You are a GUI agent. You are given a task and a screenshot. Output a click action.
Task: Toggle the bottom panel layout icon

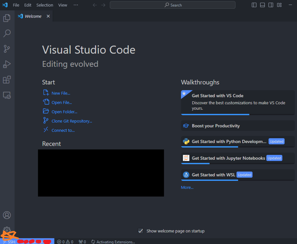tap(262, 5)
